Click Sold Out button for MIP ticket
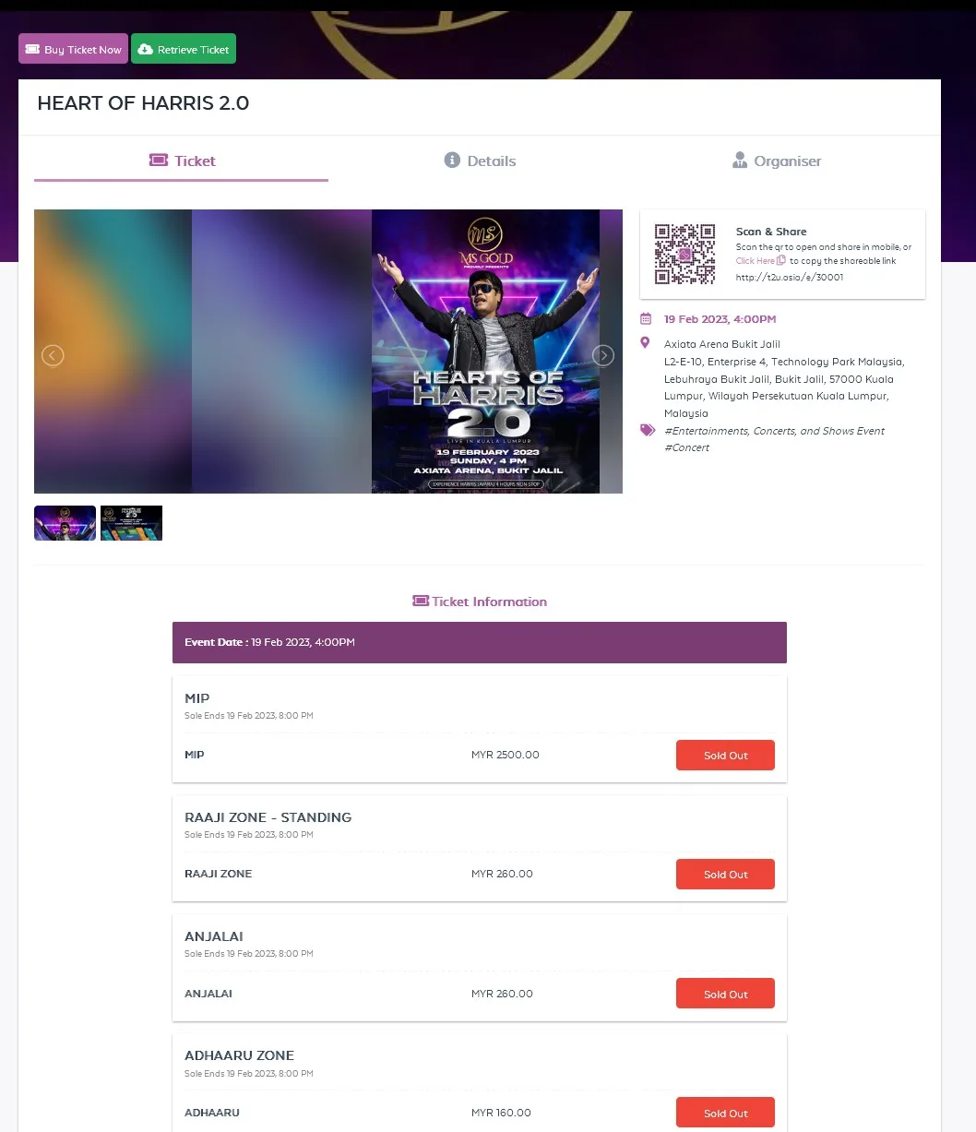 point(725,755)
